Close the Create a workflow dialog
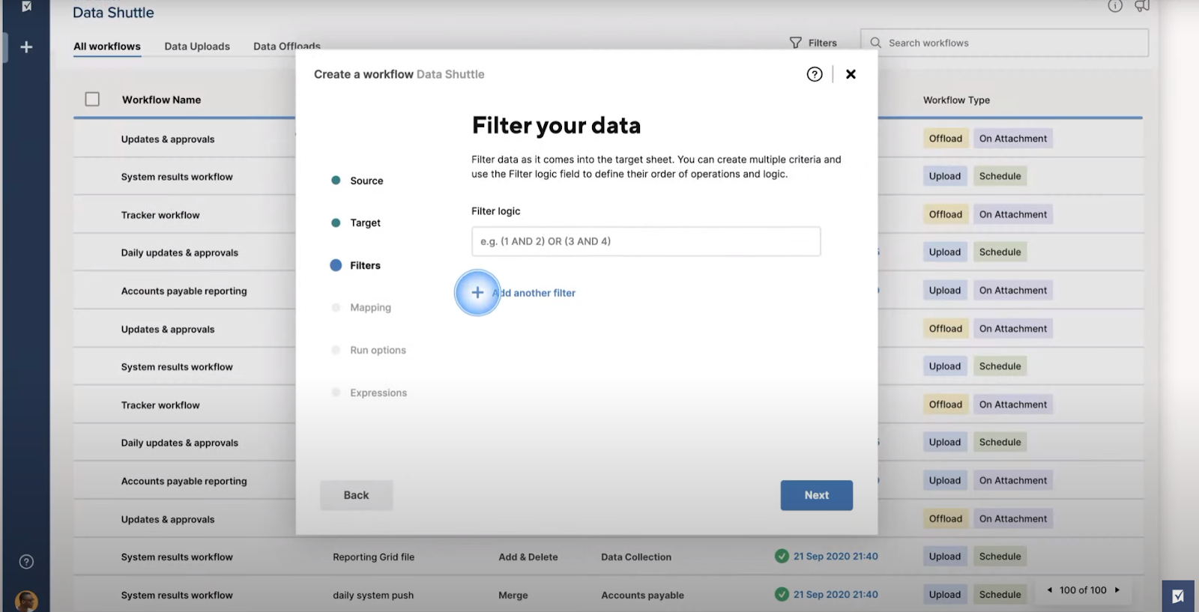The height and width of the screenshot is (612, 1199). 851,74
